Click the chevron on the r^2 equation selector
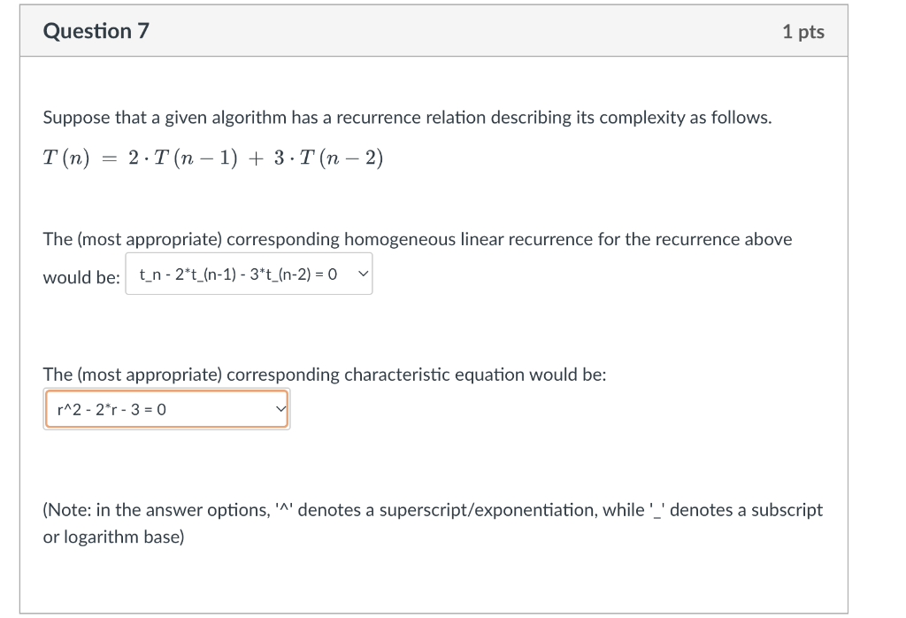906x618 pixels. point(281,408)
